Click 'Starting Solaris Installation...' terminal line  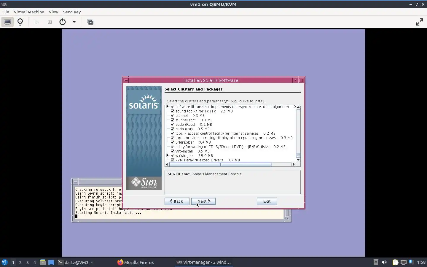pos(108,213)
